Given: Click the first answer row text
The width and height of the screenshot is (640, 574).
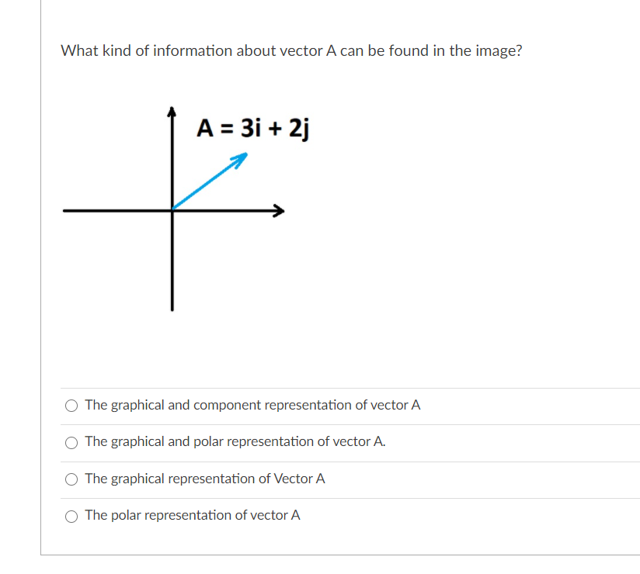Looking at the screenshot, I should tap(252, 404).
